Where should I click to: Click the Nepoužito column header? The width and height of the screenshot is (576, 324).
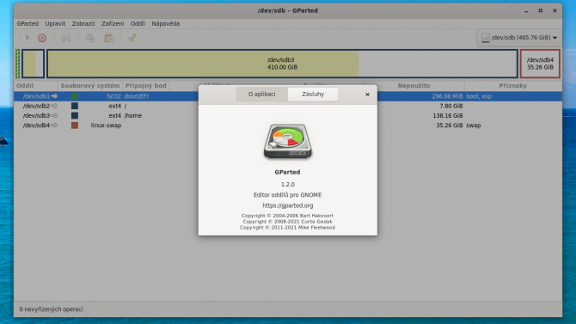tap(414, 86)
